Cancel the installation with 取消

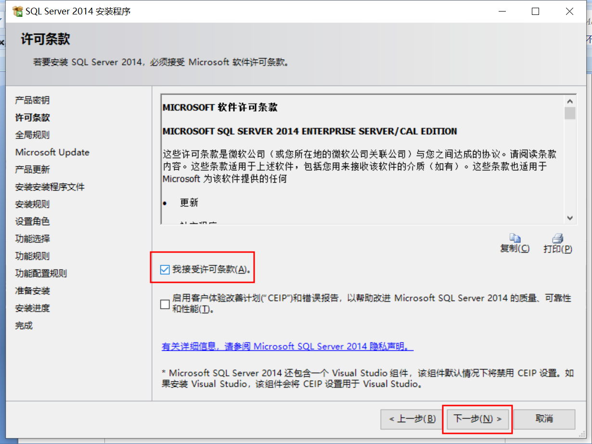point(544,419)
